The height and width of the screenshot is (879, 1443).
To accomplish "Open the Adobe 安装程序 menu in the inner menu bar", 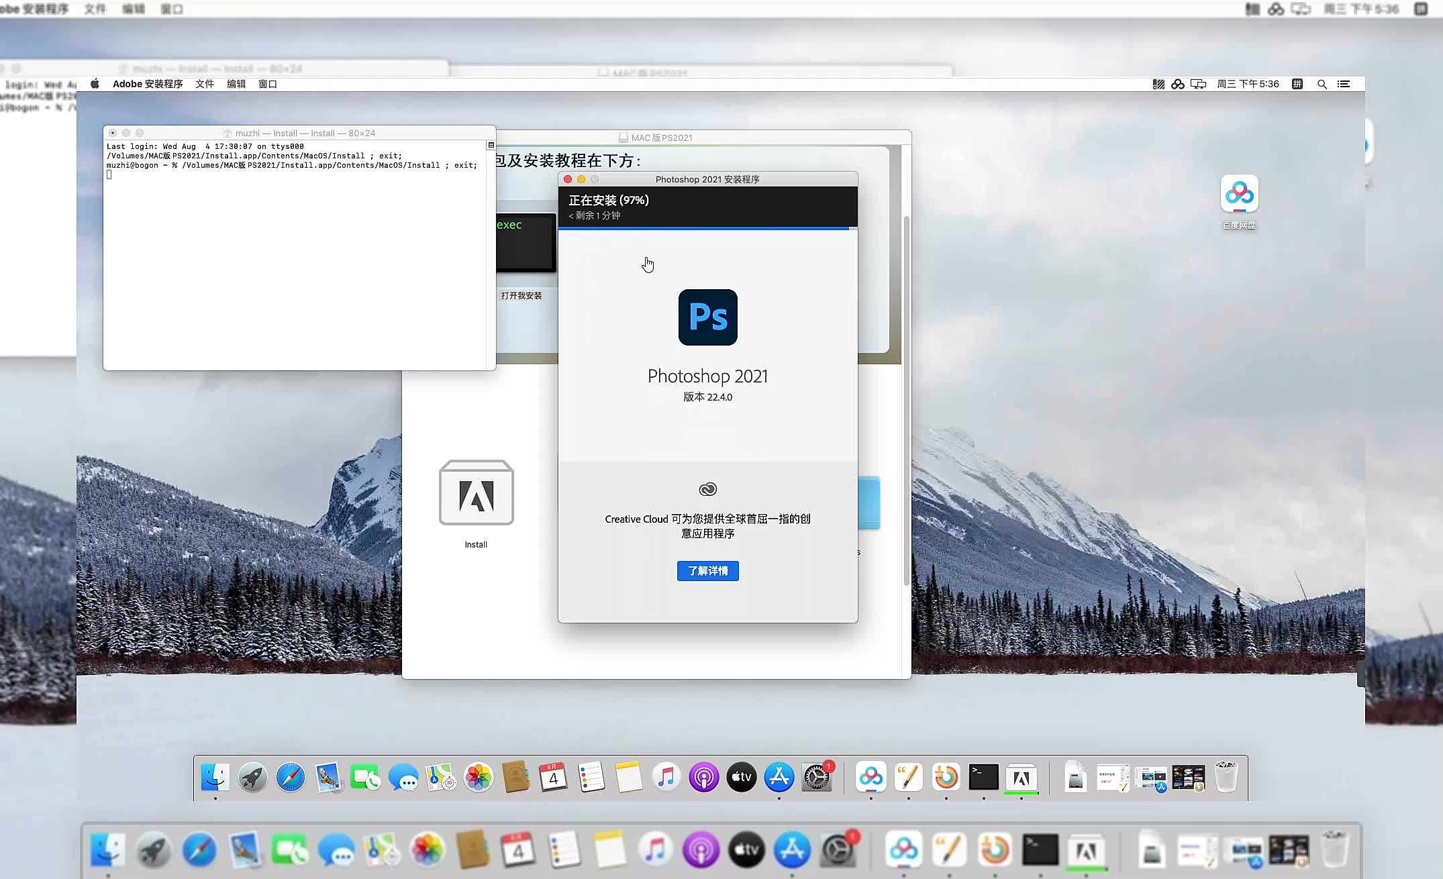I will (x=148, y=84).
